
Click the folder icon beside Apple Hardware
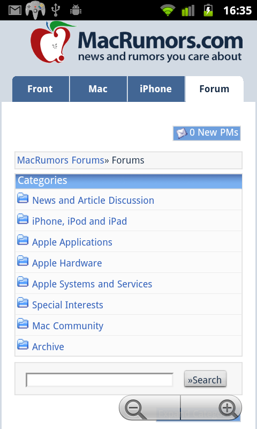click(x=22, y=261)
